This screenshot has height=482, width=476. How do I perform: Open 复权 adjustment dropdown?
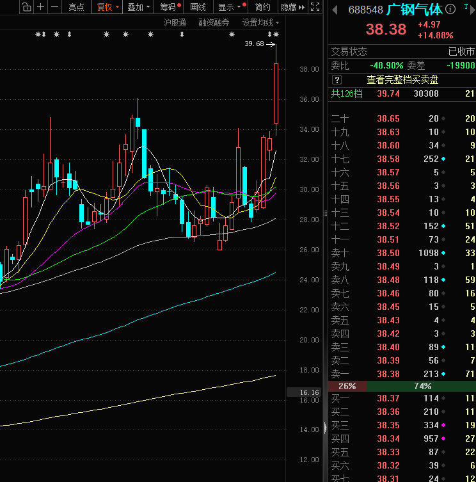pos(107,7)
